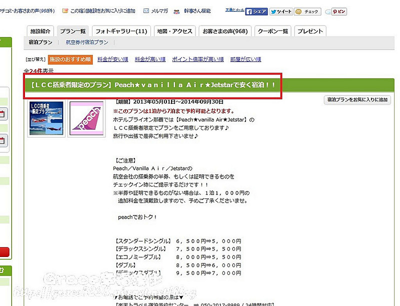Open the お客さまの声(968) tab
This screenshot has height=306, width=400.
point(225,31)
